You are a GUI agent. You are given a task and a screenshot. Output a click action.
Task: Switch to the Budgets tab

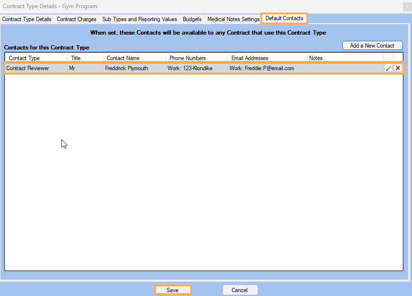pyautogui.click(x=192, y=19)
